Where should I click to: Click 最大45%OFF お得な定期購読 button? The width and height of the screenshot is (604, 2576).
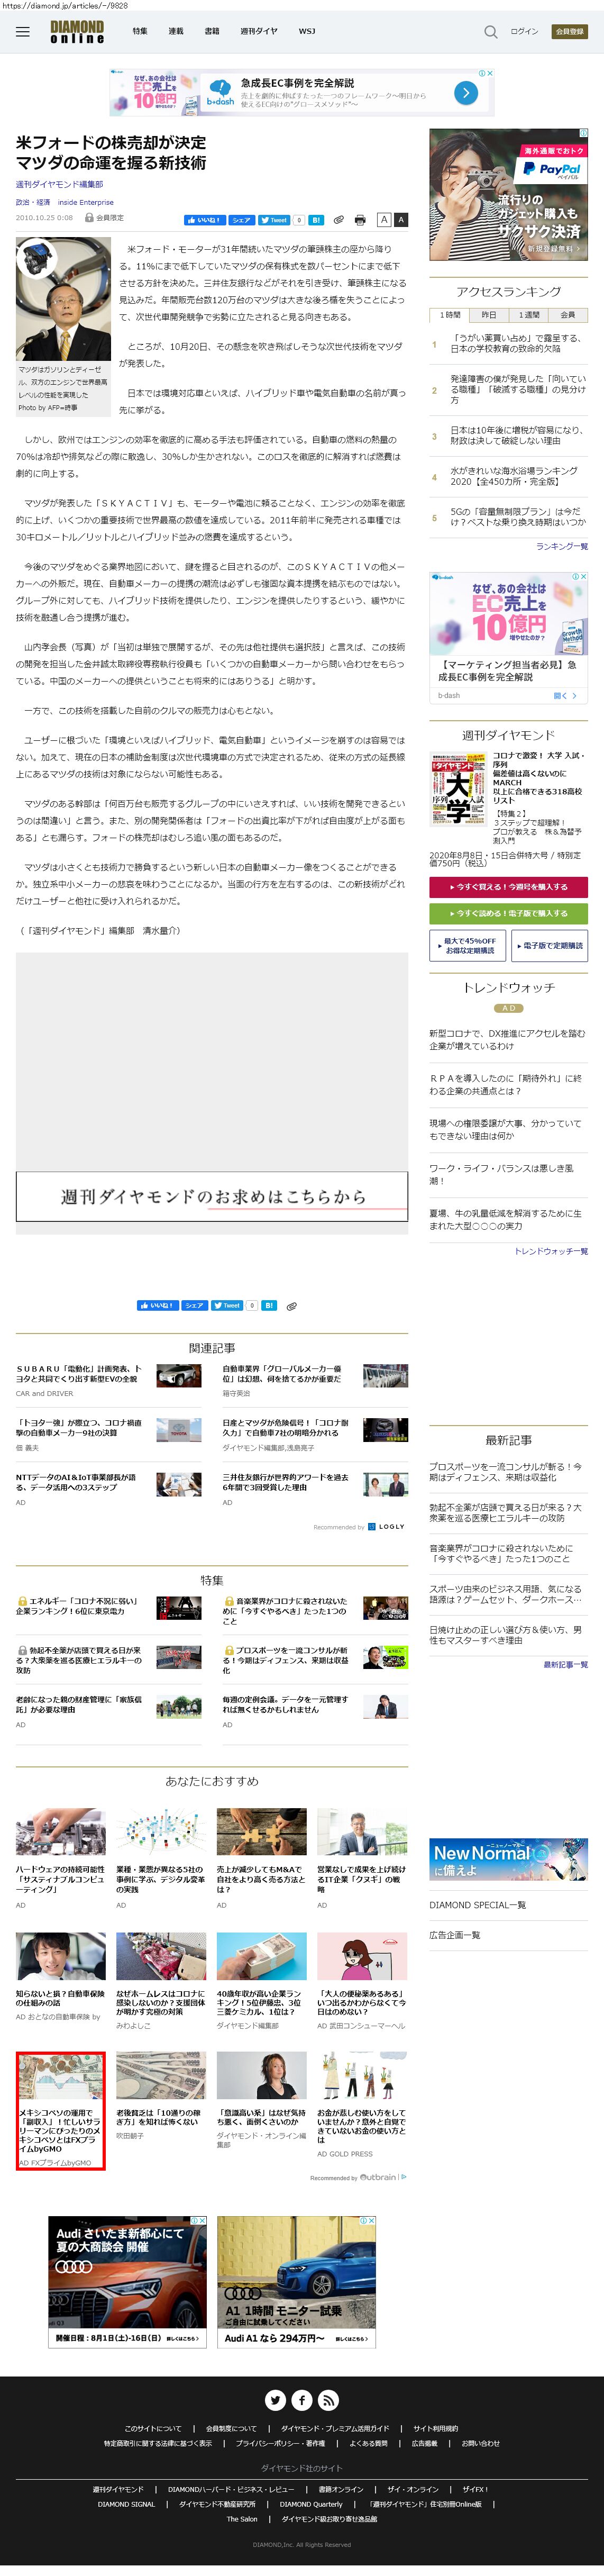pos(468,945)
